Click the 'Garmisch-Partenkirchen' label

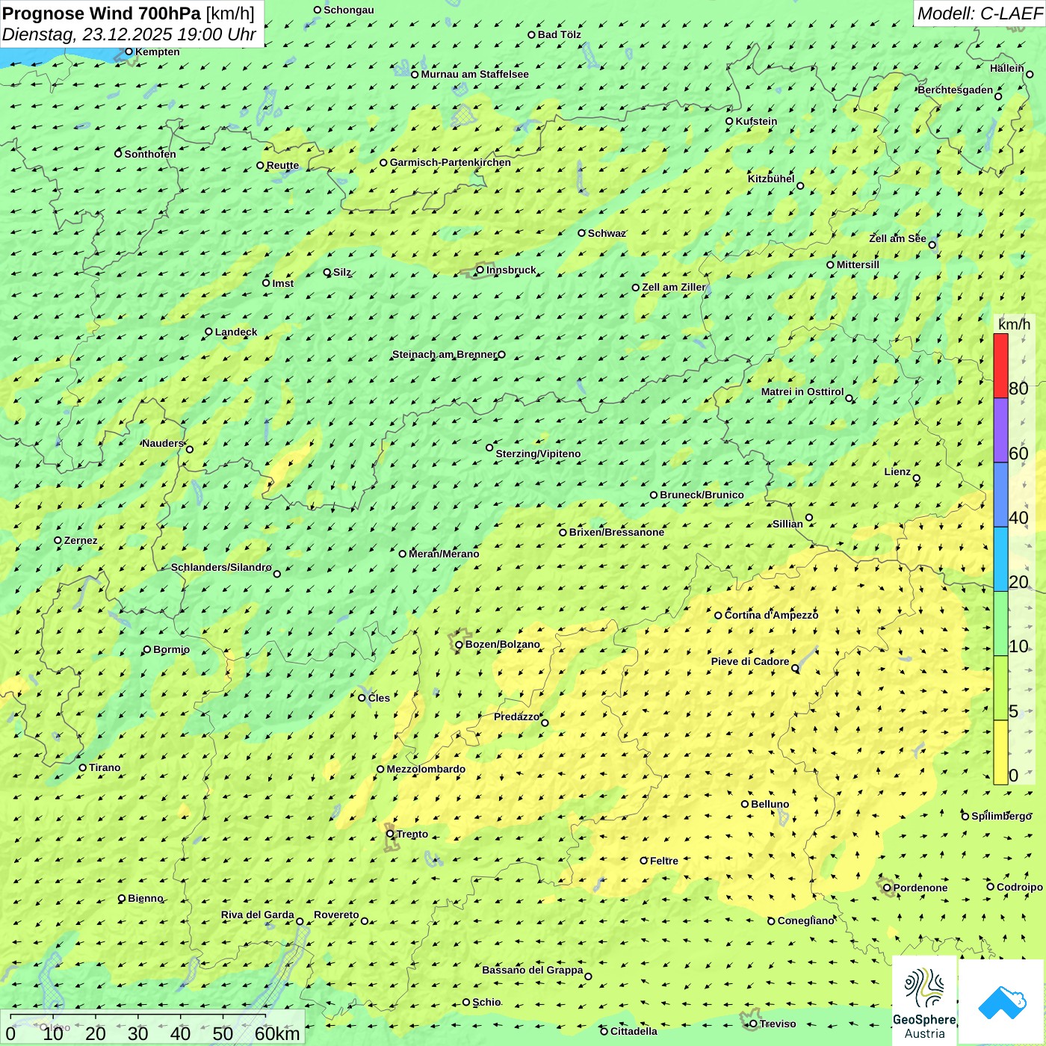point(451,162)
